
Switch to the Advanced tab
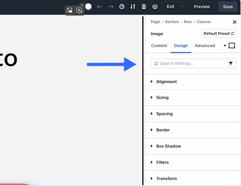click(205, 45)
